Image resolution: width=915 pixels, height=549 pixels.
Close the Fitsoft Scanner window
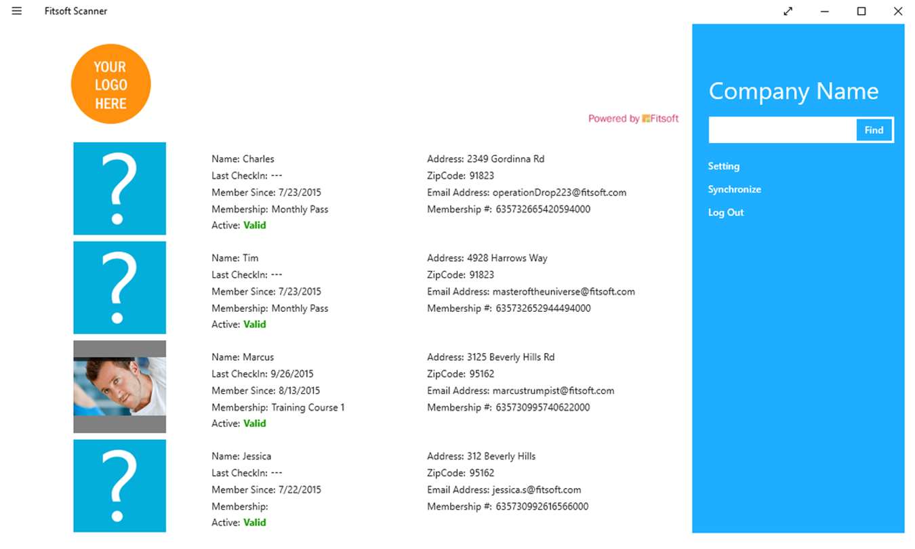pyautogui.click(x=898, y=12)
